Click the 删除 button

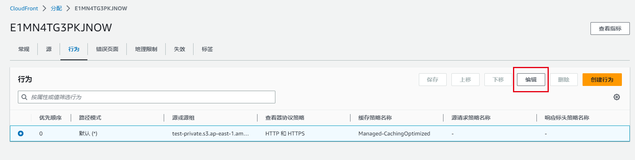pos(563,80)
